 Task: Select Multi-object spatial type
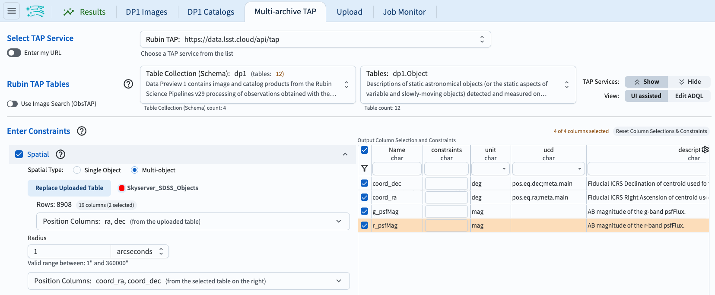pyautogui.click(x=134, y=170)
